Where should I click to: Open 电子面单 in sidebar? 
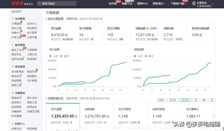pyautogui.click(x=32, y=33)
